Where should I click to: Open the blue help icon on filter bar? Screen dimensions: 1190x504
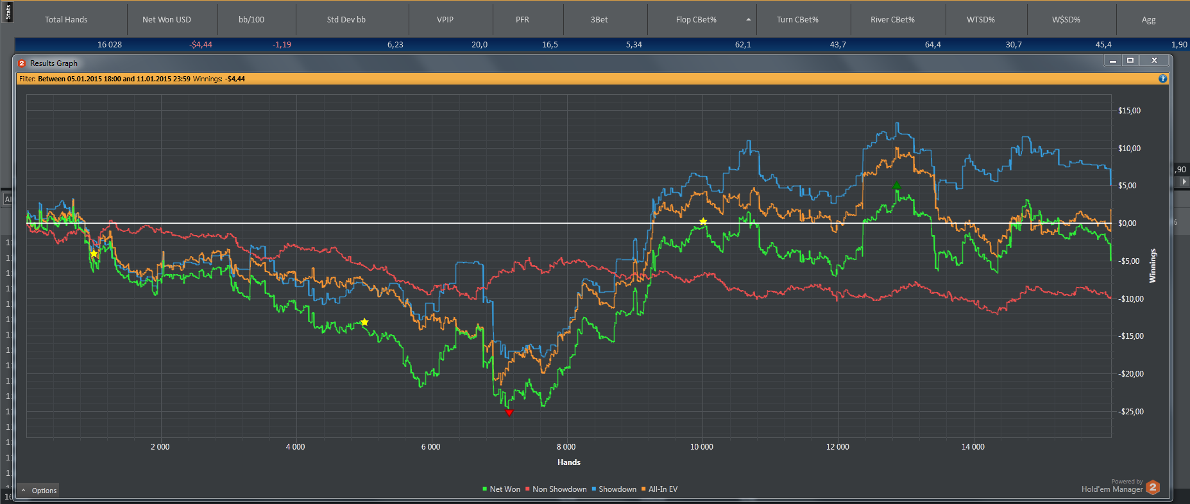click(x=1162, y=79)
